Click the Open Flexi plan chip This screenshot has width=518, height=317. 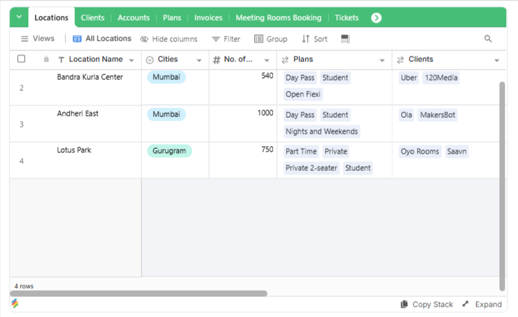pos(303,94)
